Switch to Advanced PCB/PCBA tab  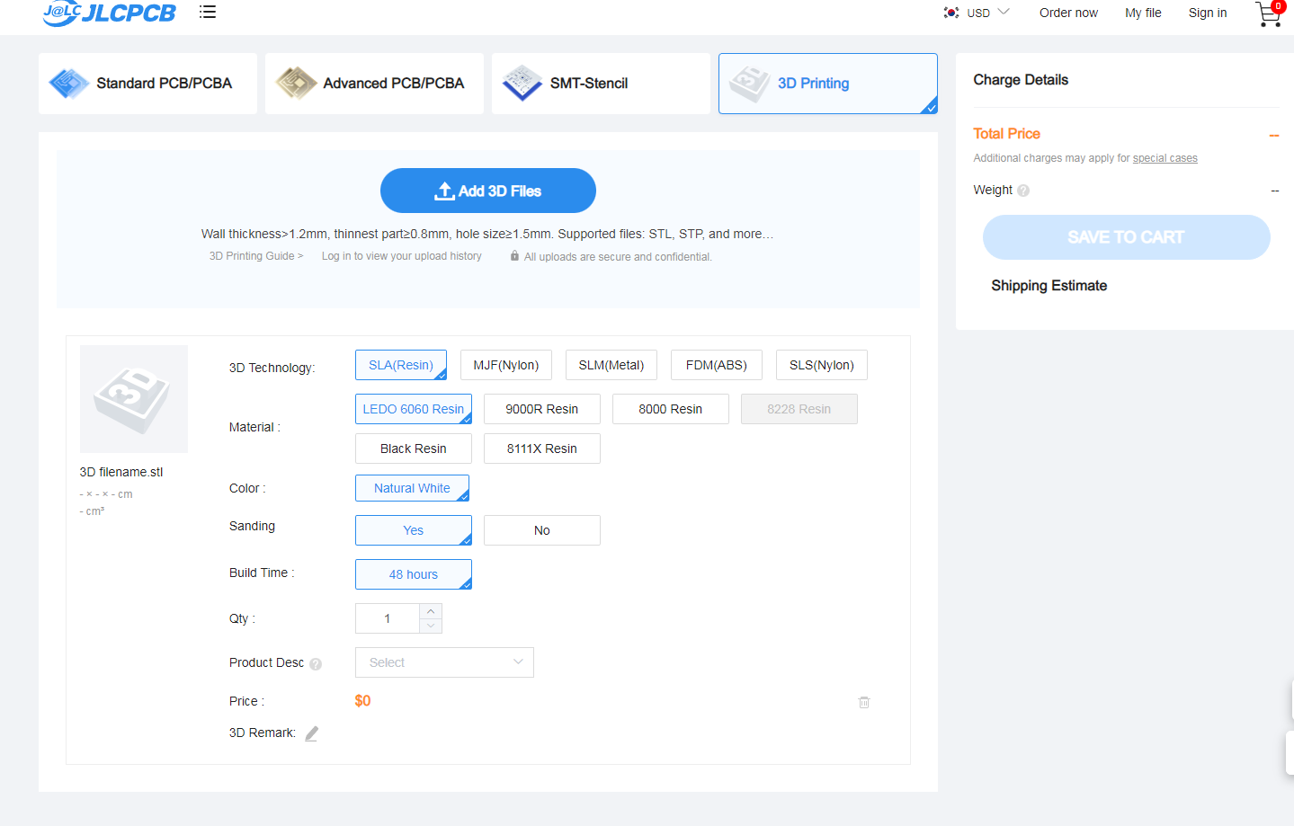374,84
